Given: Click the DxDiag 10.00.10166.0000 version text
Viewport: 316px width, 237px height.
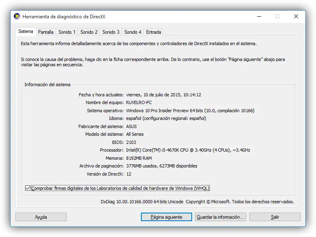Looking at the screenshot, I should pos(142,202).
